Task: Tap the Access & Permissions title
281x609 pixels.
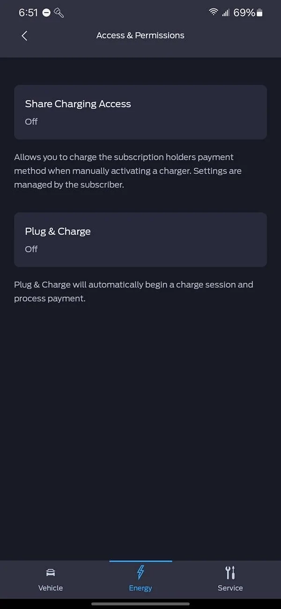Action: click(140, 35)
